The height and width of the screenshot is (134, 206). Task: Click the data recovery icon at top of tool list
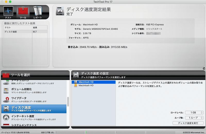pos(6,82)
